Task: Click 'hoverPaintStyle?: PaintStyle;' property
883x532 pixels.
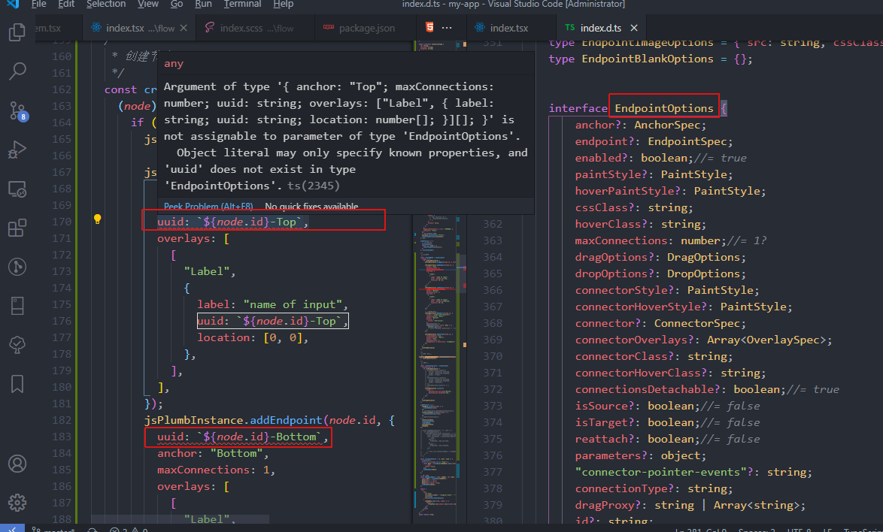Action: click(670, 191)
